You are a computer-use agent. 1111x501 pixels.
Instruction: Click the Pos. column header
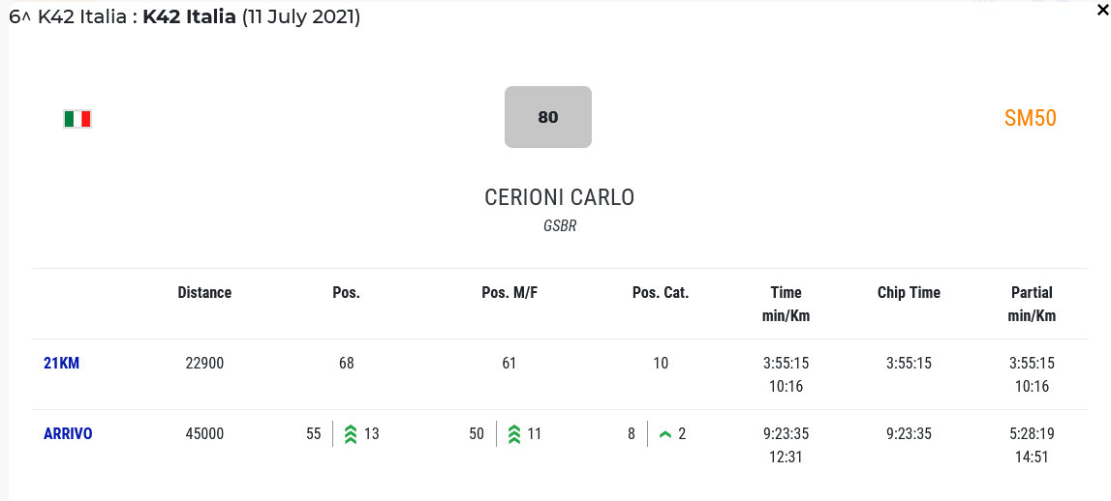coord(346,293)
